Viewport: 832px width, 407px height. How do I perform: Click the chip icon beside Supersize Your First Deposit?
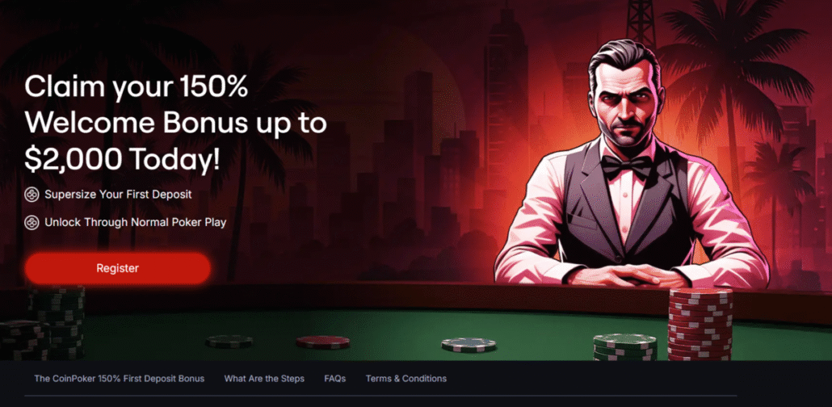coord(32,195)
